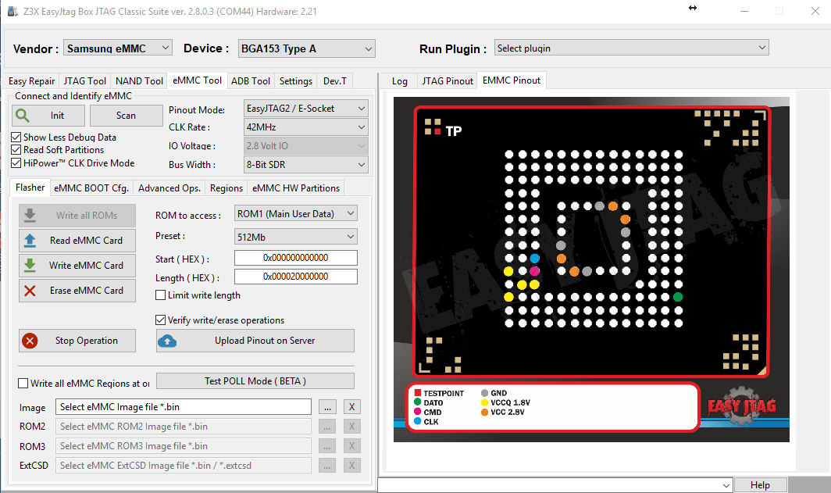Click the Read eMMC Card upload arrow icon
This screenshot has height=493, width=831.
pyautogui.click(x=30, y=241)
